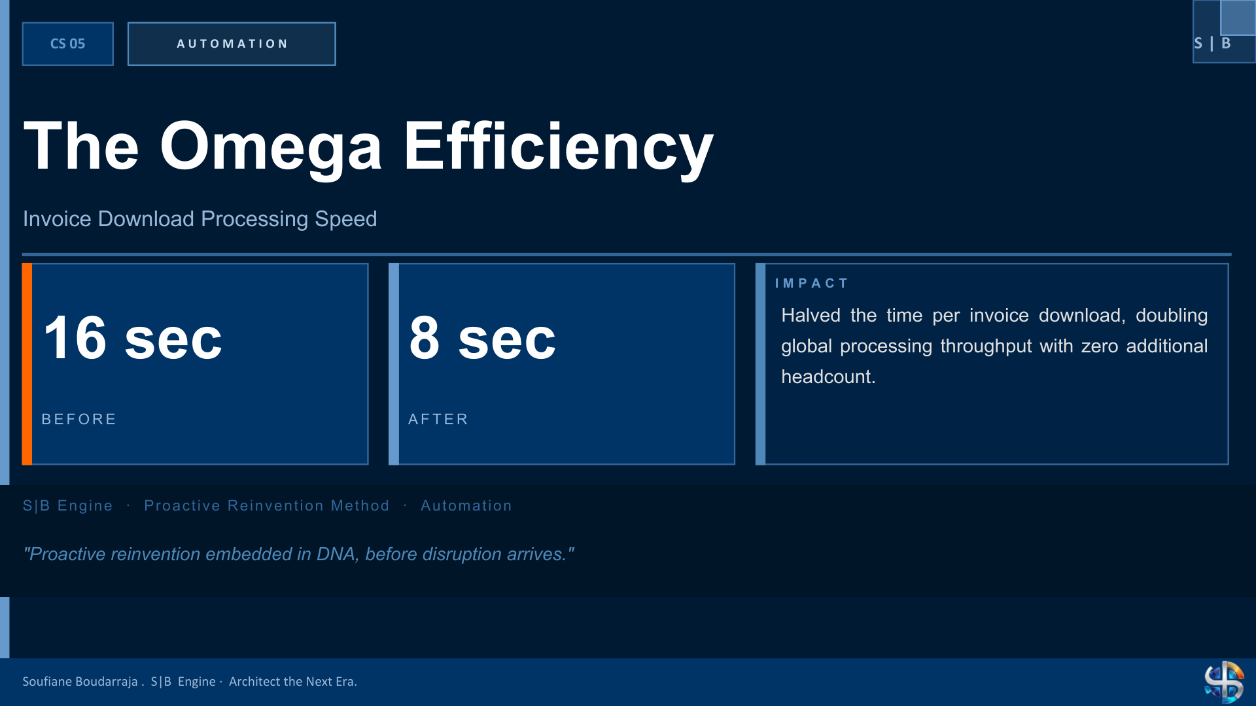Click the AUTOMATION tag box

click(232, 44)
